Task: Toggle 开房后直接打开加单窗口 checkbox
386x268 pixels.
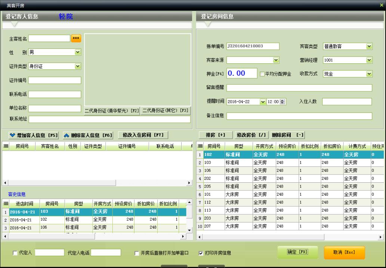Action: pyautogui.click(x=137, y=253)
